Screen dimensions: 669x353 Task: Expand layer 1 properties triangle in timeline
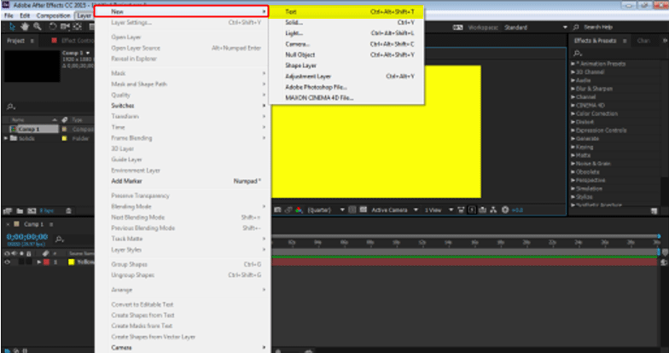tap(39, 263)
